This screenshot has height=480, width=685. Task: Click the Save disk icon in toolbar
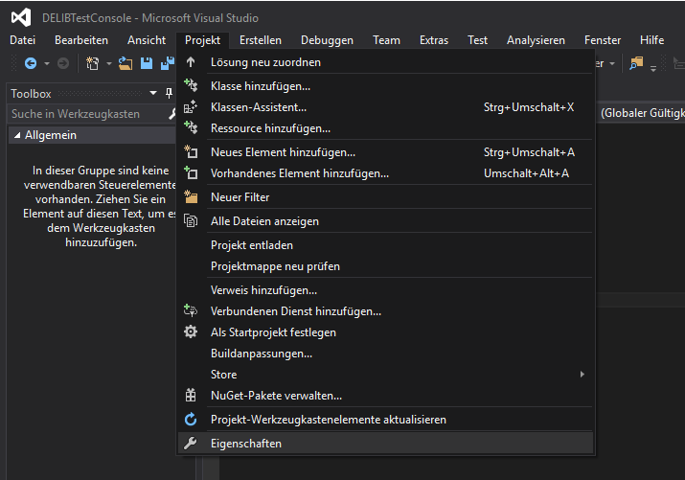(x=147, y=63)
